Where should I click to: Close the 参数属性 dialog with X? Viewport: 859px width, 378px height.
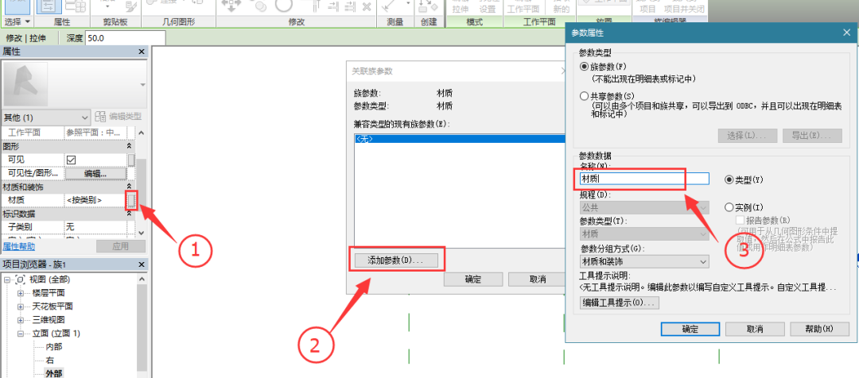845,33
